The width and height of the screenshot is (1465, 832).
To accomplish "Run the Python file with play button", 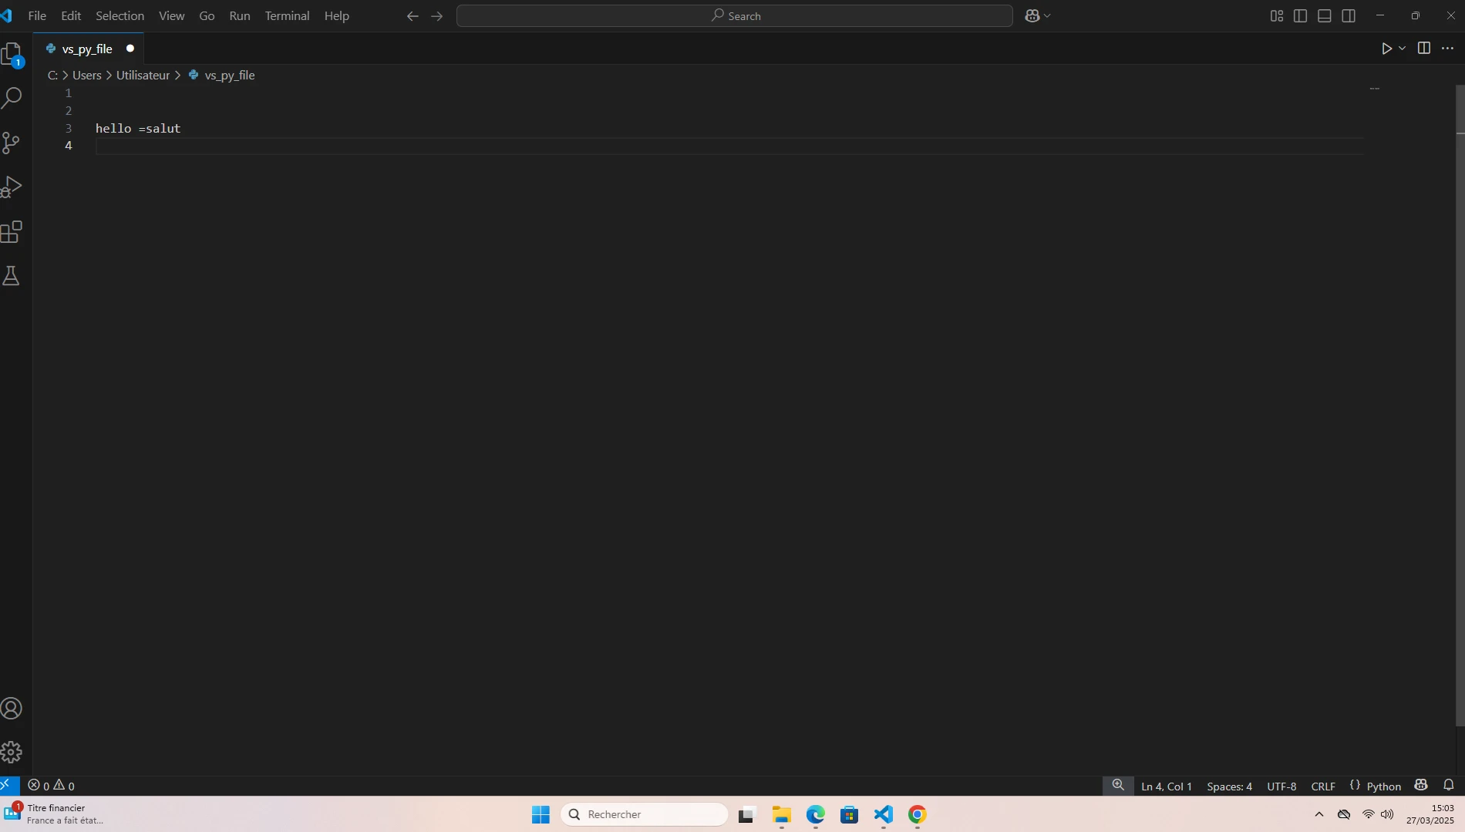I will click(x=1386, y=49).
